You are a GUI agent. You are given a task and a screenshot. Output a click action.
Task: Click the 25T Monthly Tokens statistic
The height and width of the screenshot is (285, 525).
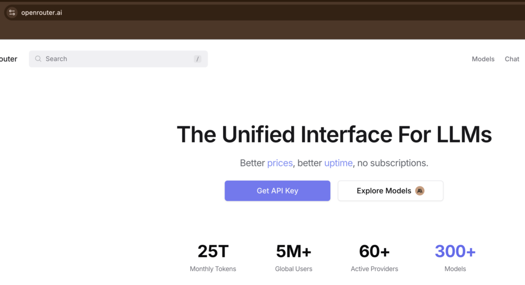[213, 257]
